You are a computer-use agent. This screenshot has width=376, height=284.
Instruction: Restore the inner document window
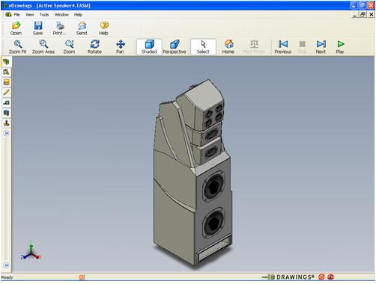click(x=363, y=15)
